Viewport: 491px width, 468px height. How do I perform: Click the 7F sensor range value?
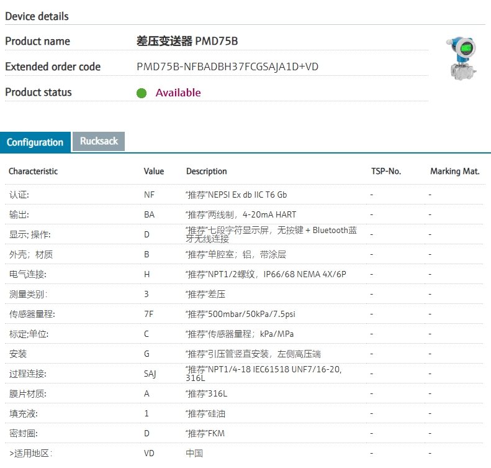click(x=149, y=314)
